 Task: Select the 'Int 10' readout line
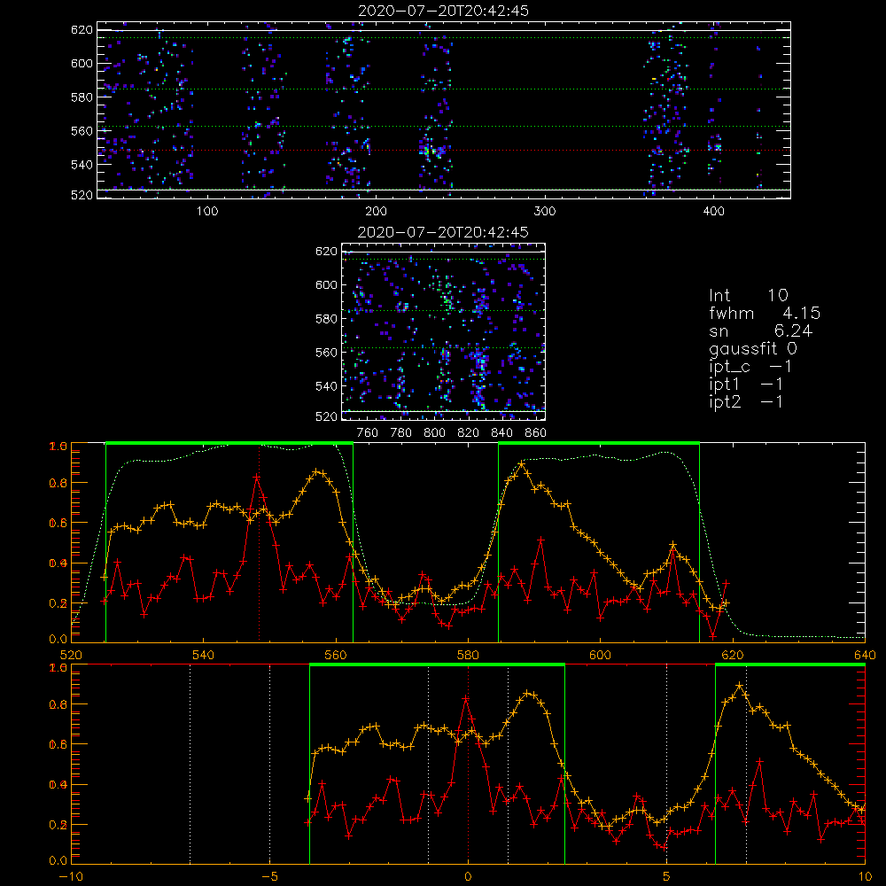coord(749,295)
